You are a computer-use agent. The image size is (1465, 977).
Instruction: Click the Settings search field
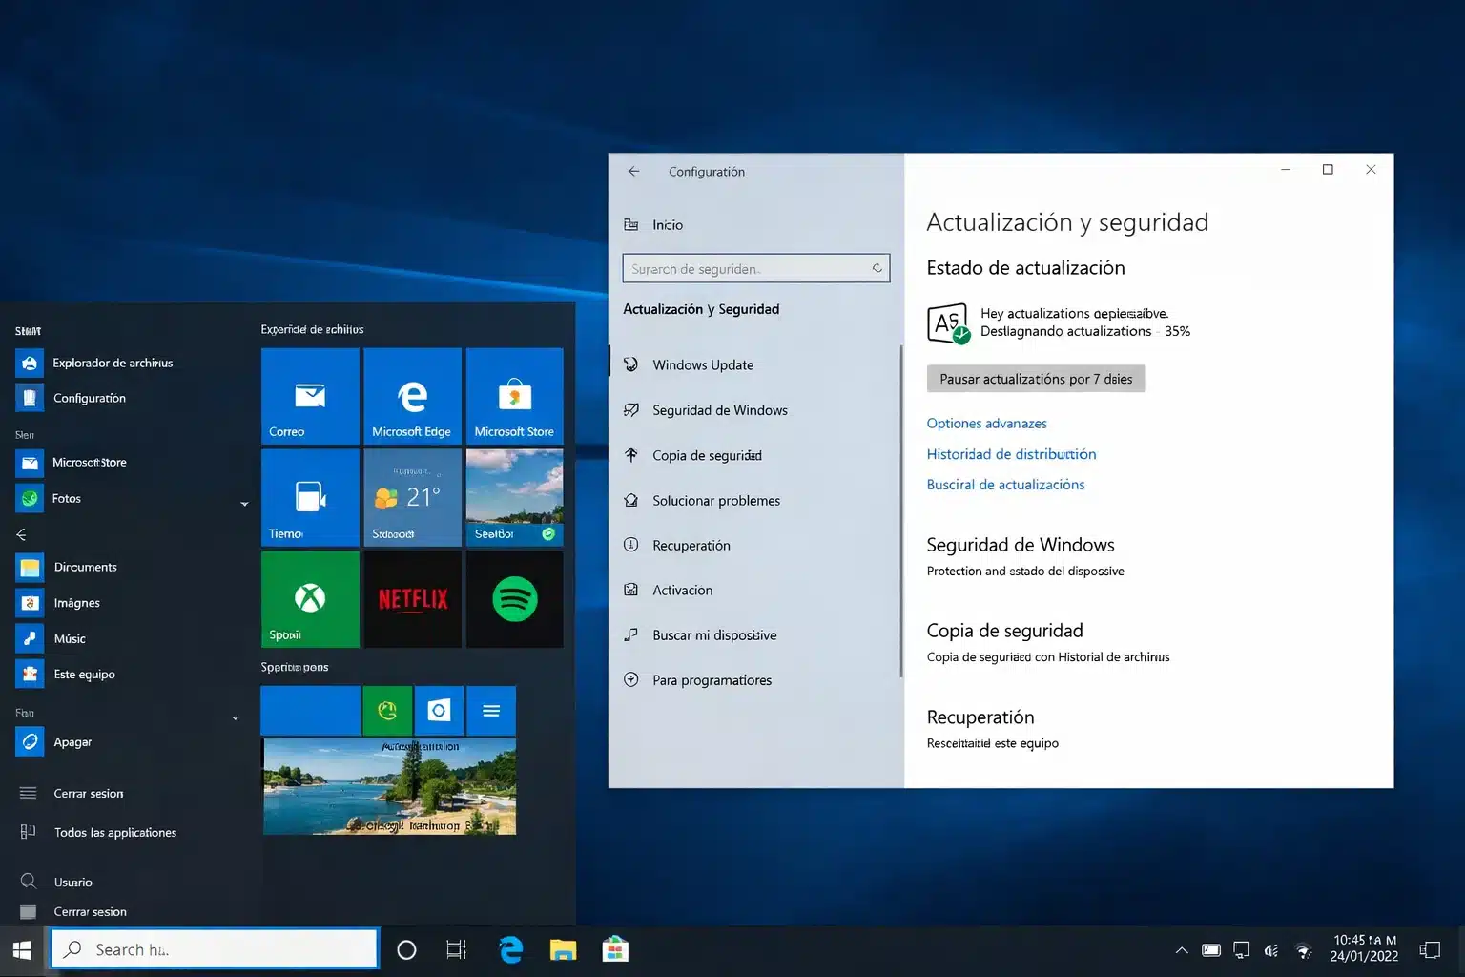755,268
